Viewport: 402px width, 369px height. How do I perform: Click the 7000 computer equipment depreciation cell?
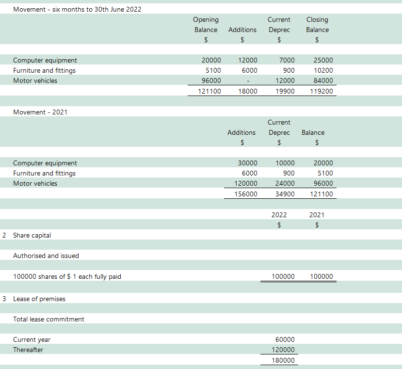click(x=287, y=60)
